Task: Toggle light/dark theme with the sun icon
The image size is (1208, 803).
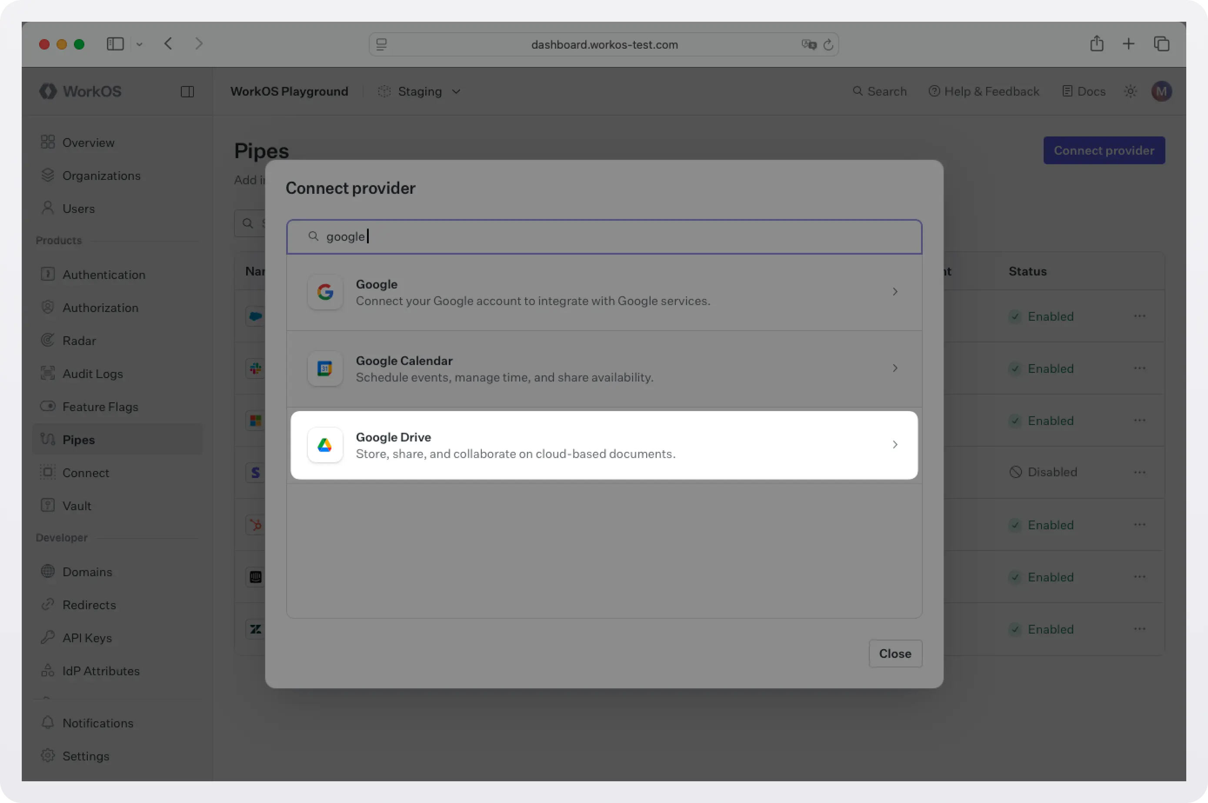Action: pos(1131,91)
